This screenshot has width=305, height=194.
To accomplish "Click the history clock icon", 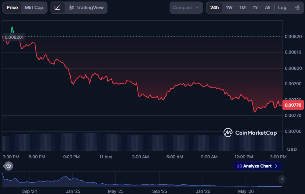I will tap(8, 166).
